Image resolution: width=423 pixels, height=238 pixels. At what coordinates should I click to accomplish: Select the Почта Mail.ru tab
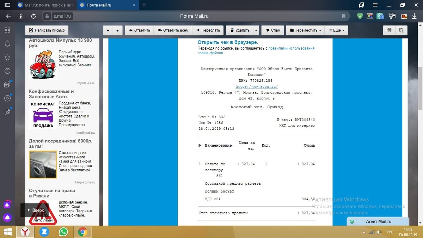[108, 5]
